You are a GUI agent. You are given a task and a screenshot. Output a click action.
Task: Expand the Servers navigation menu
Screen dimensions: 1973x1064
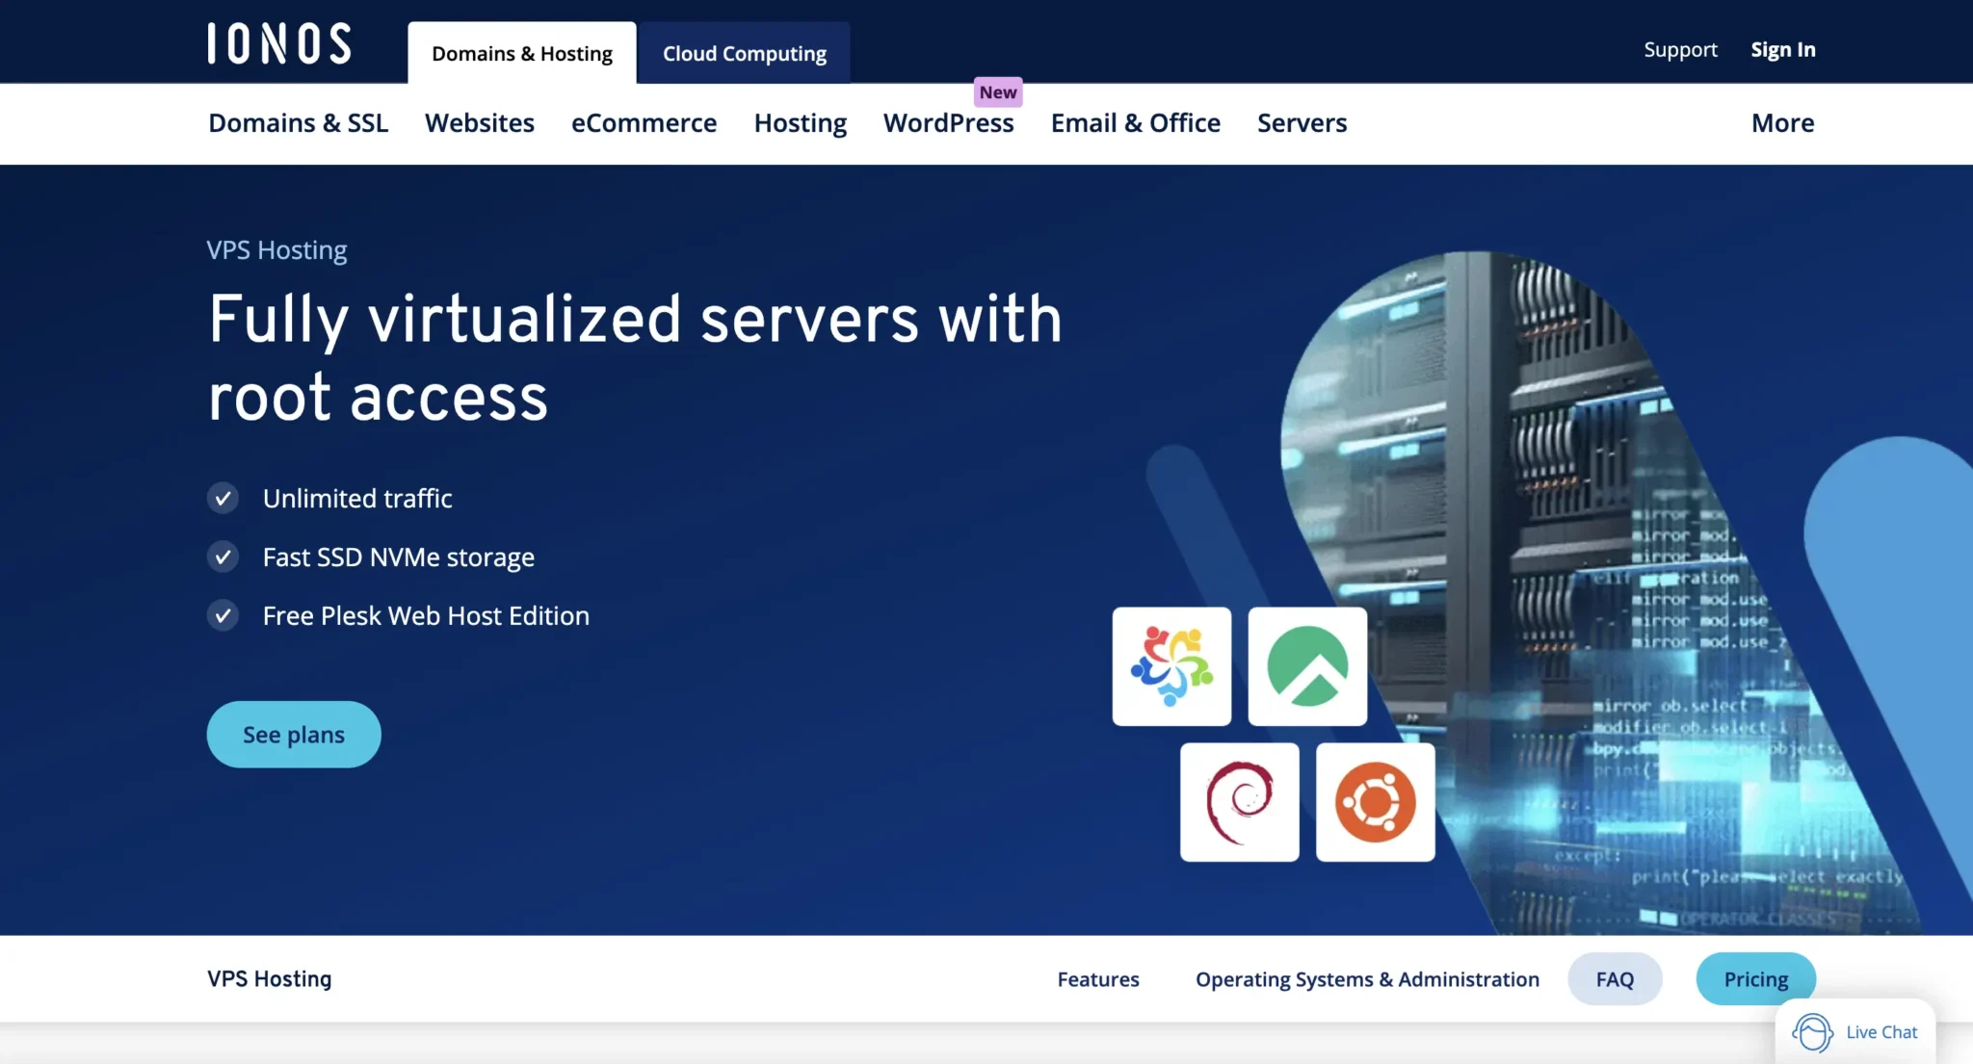pos(1302,123)
